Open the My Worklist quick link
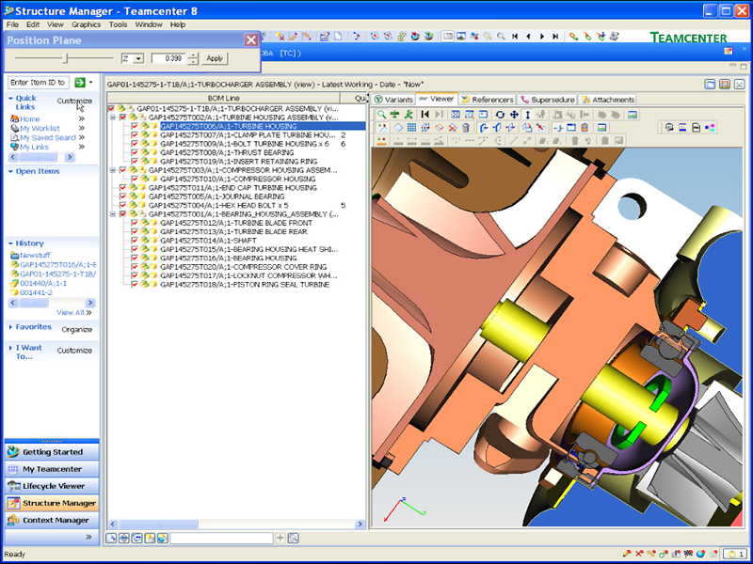753x564 pixels. (x=40, y=128)
